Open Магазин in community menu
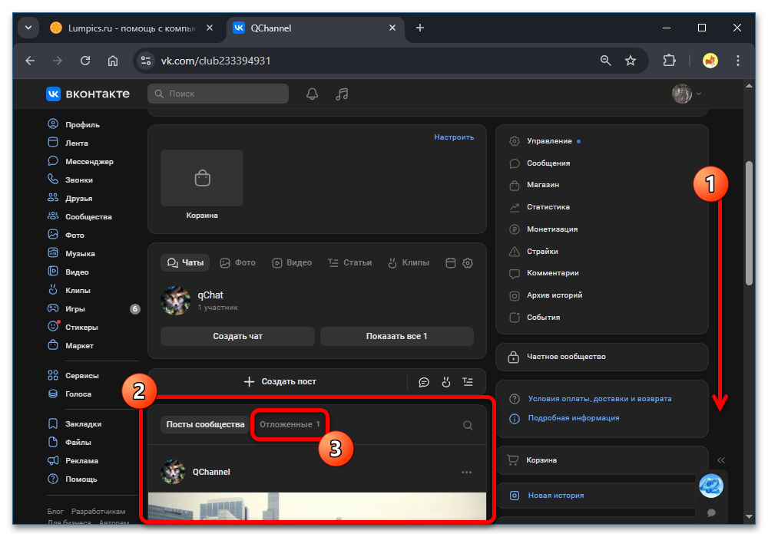 (x=543, y=185)
